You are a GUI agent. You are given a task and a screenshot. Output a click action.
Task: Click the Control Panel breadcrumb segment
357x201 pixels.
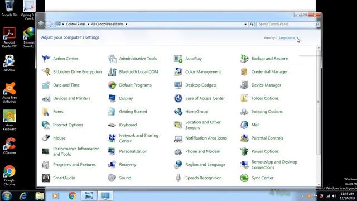(76, 24)
